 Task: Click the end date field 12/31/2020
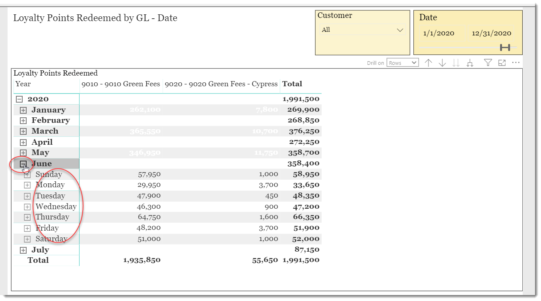491,33
